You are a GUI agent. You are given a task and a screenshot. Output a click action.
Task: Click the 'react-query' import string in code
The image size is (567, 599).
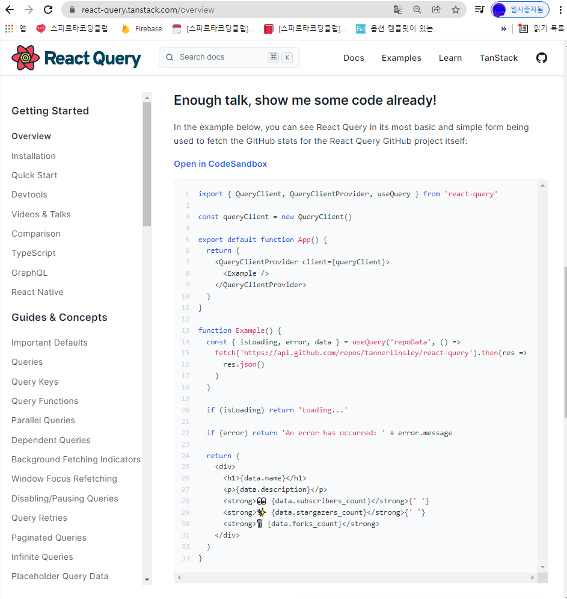471,194
